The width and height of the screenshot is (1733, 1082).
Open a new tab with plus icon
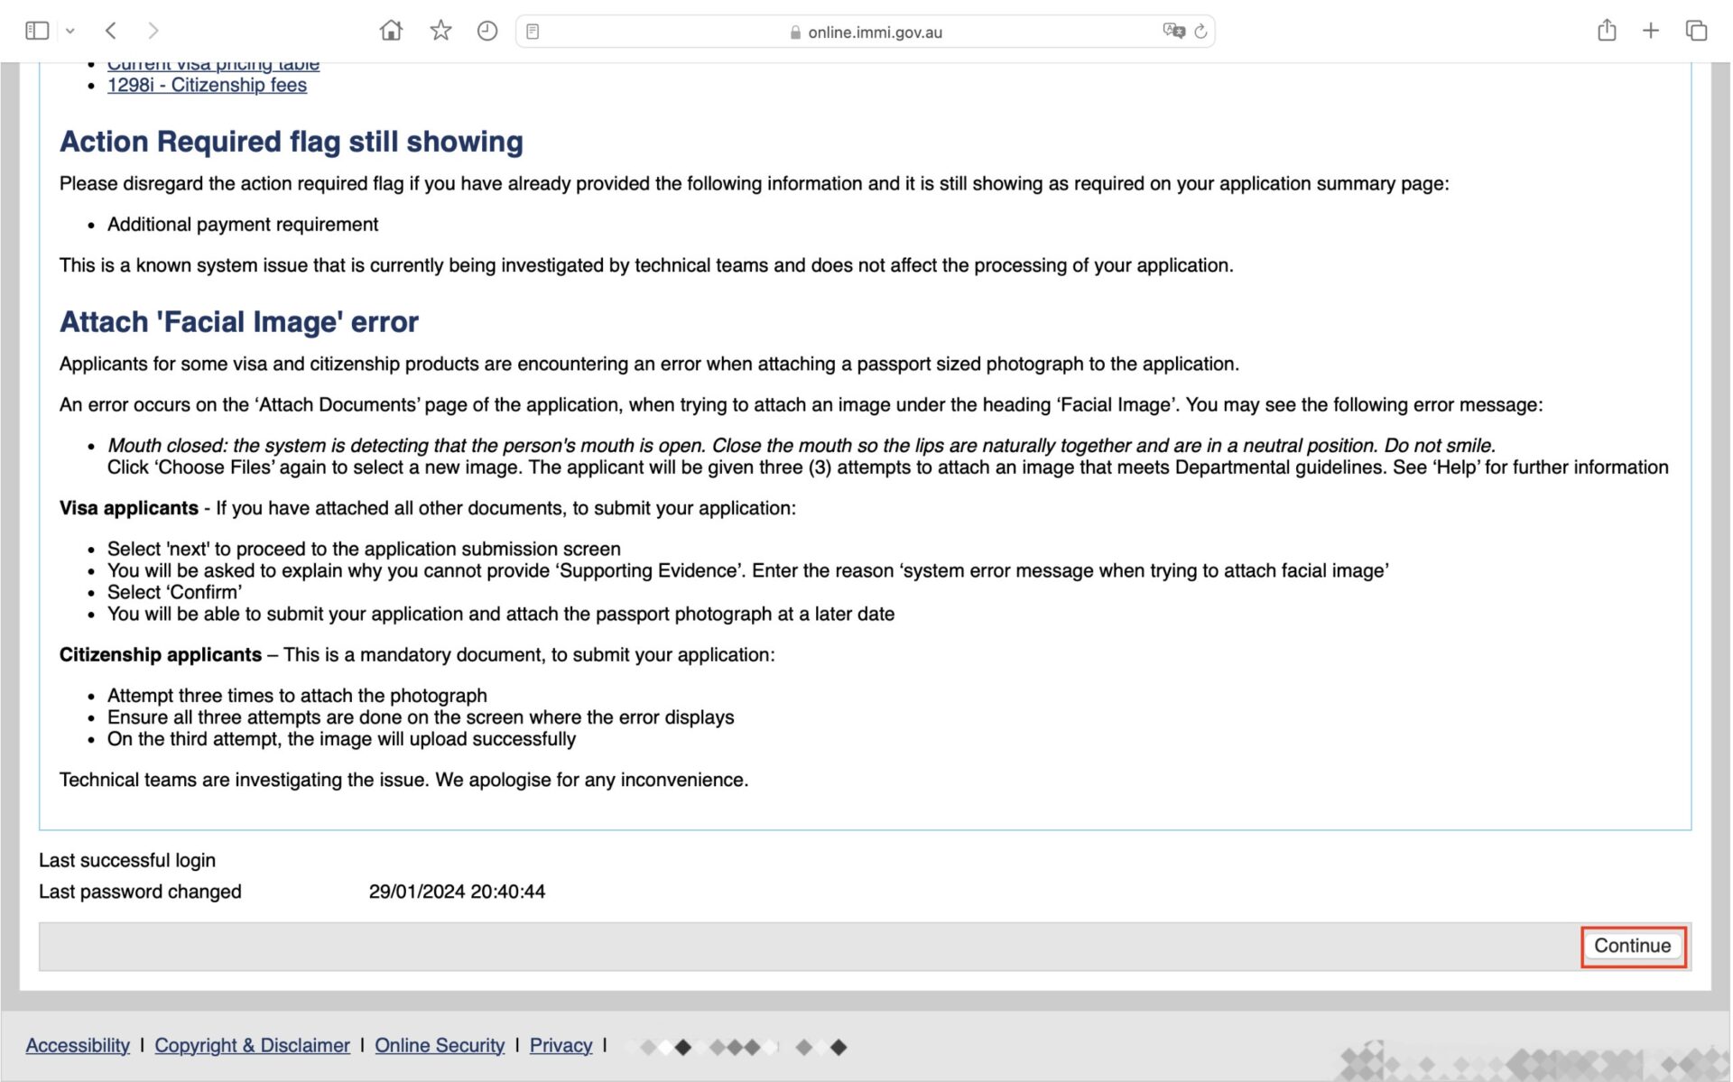click(x=1651, y=31)
